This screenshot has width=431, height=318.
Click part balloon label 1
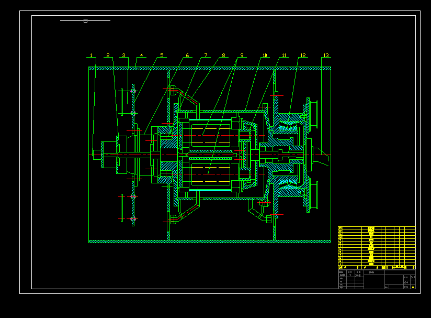[x=91, y=56]
